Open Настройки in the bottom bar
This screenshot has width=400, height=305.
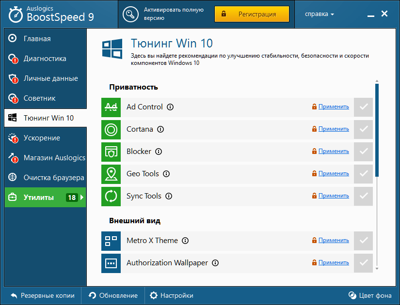click(x=172, y=295)
